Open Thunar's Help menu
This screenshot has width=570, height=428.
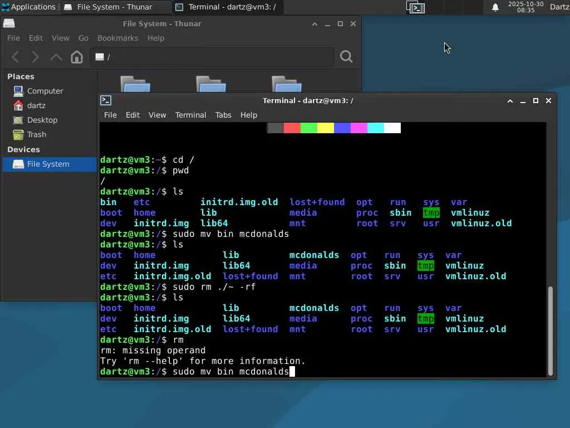click(x=156, y=38)
